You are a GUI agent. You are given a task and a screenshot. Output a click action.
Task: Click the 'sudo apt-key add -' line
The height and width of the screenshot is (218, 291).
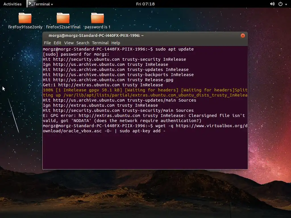pyautogui.click(x=104, y=131)
